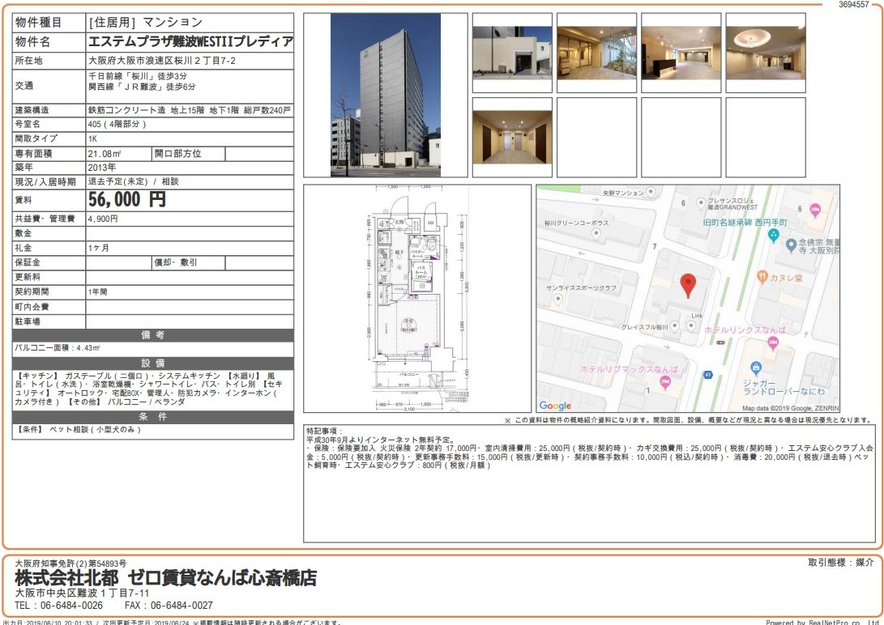Click the 千日前線「桜川」徒歩3分 access line
884x625 pixels.
137,76
